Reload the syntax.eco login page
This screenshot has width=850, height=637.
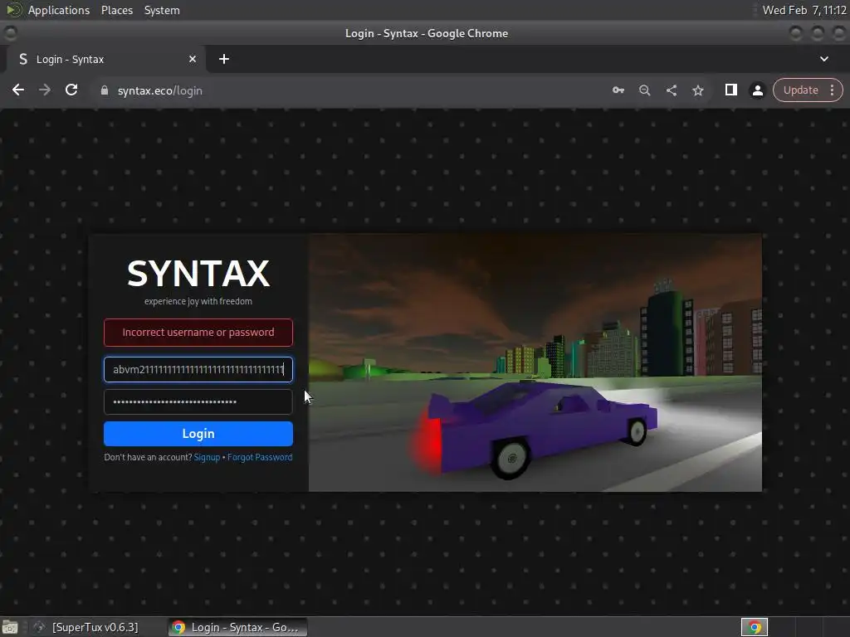(71, 90)
